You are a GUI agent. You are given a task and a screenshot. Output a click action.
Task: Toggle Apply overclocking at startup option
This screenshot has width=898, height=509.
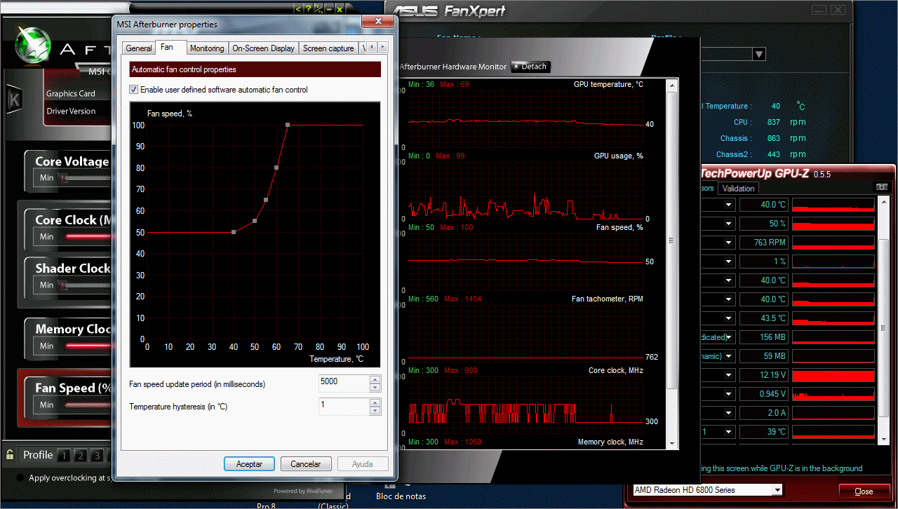[x=21, y=478]
